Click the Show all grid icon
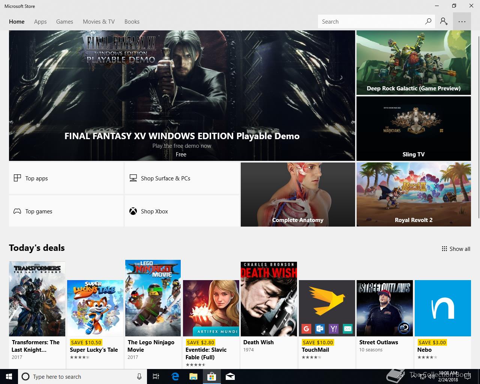The width and height of the screenshot is (480, 384). (x=444, y=249)
